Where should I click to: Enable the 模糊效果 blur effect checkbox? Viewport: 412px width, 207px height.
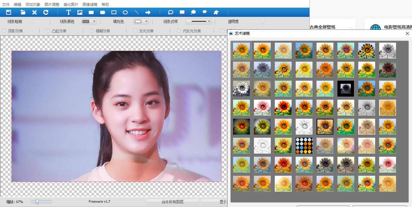point(91,31)
